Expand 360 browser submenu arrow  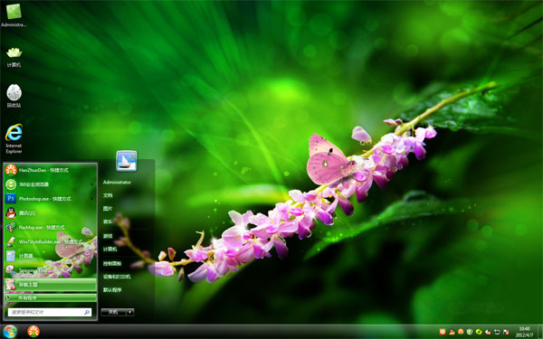[x=91, y=184]
